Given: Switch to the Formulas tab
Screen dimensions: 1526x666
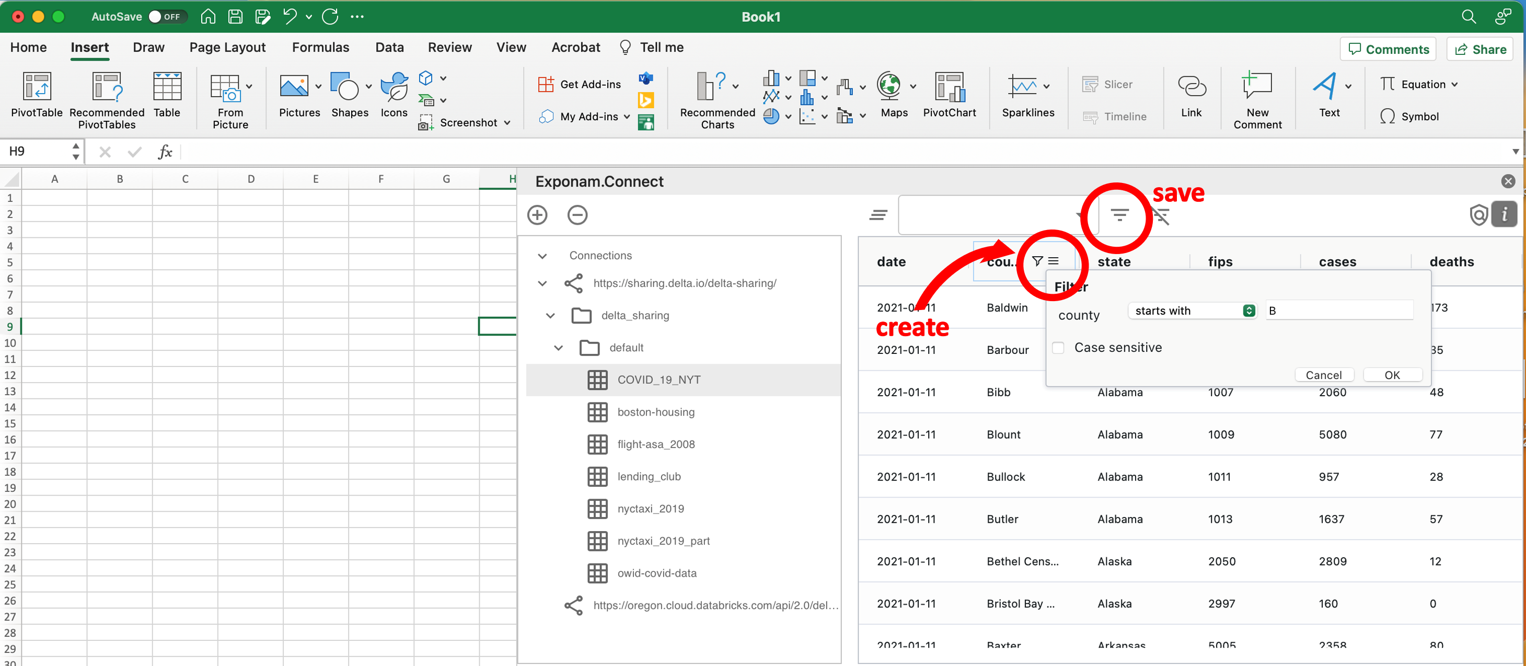Looking at the screenshot, I should (320, 48).
